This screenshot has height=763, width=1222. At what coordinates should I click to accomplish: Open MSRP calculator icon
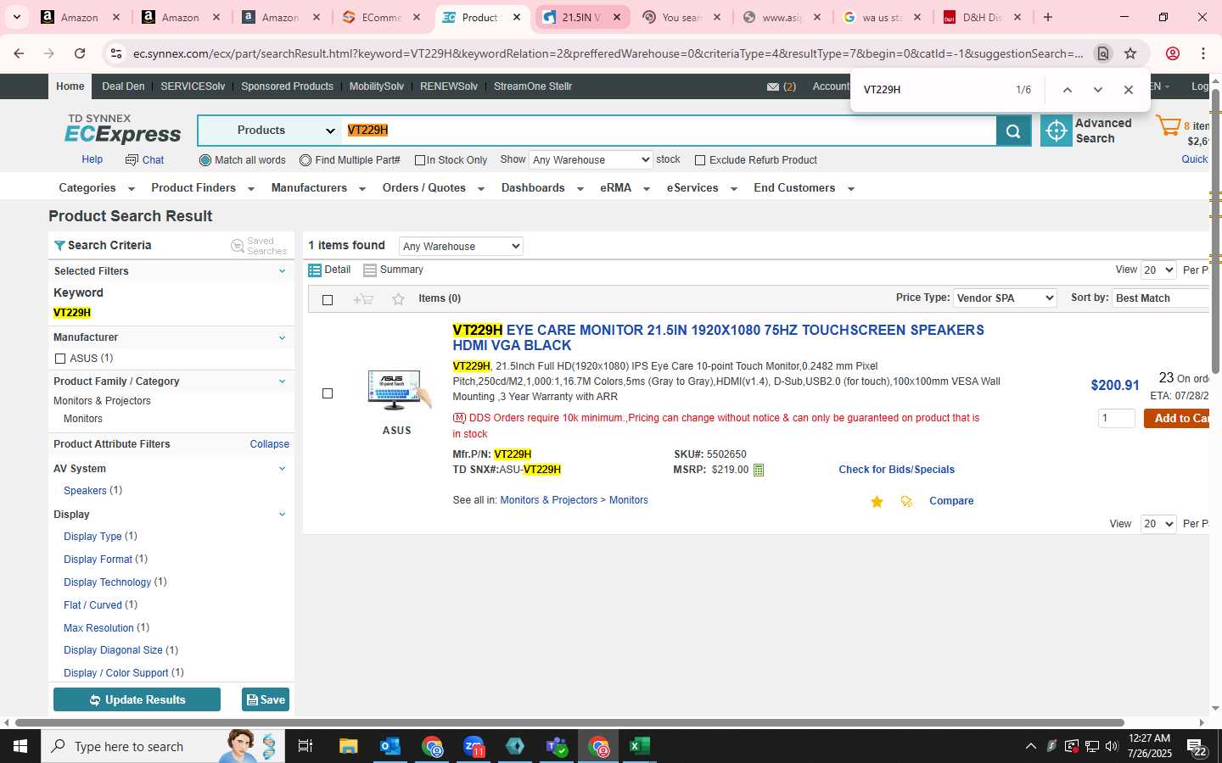(x=759, y=470)
